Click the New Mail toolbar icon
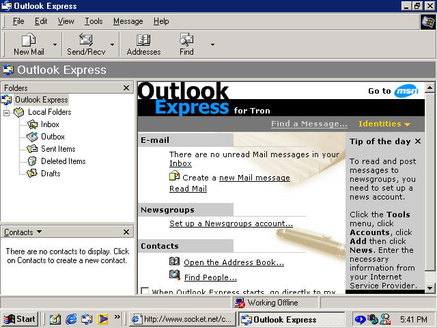This screenshot has height=328, width=437. pos(29,40)
